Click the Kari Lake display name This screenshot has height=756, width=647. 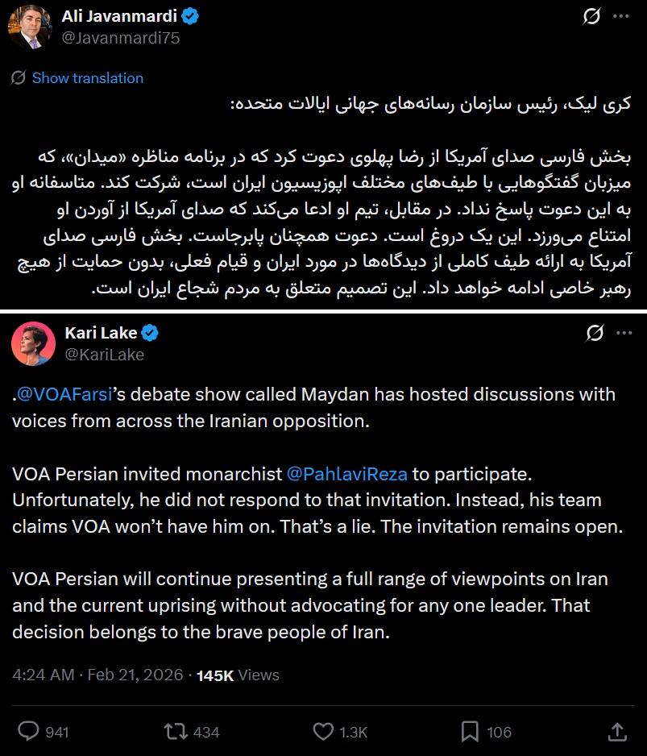(x=101, y=332)
